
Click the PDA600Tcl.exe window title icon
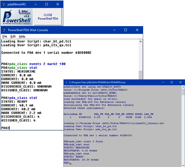pyautogui.click(x=66, y=82)
